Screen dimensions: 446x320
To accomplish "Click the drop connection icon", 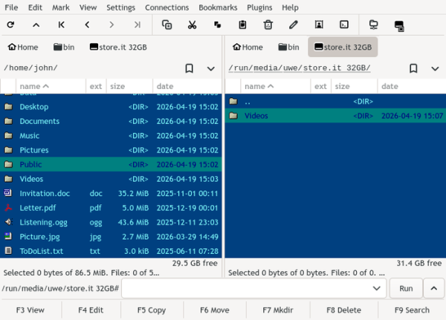I will click(x=399, y=25).
